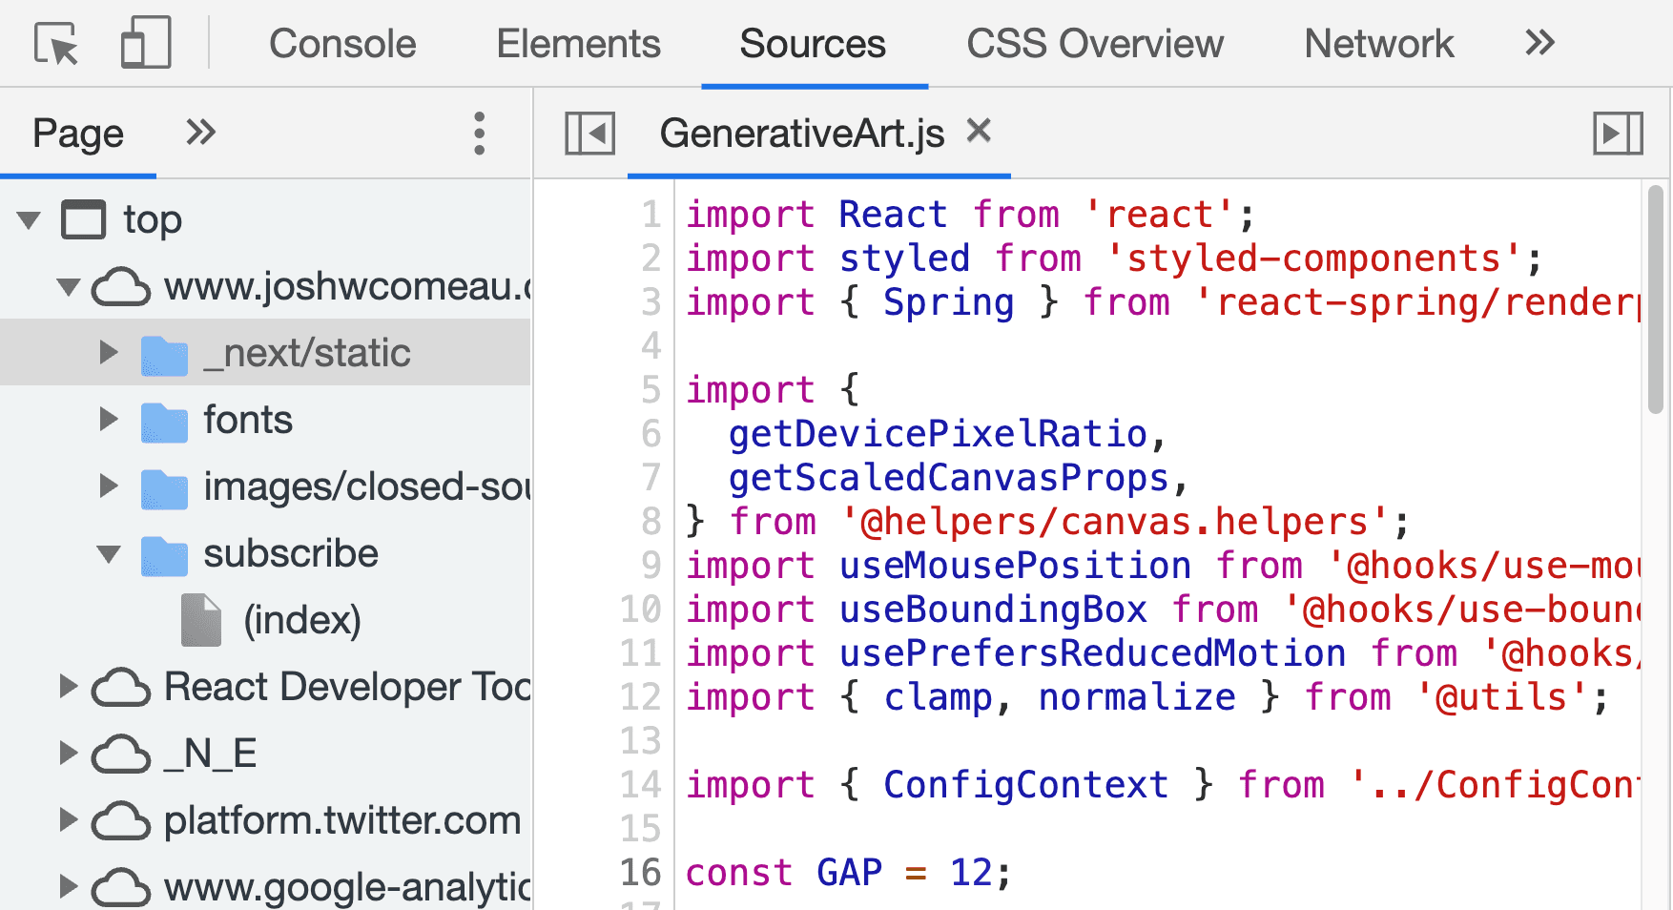Click the chevron beside the Page tab
Image resolution: width=1673 pixels, height=910 pixels.
tap(200, 134)
